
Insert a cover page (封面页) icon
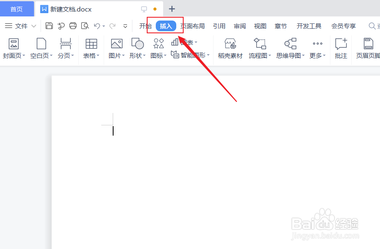click(x=14, y=44)
